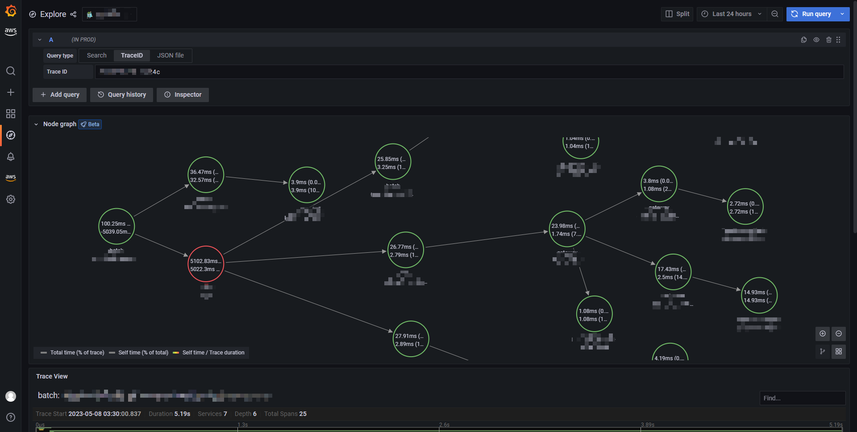Open the Alerting bell sidebar icon
Screen dimensions: 857x432
click(11, 156)
